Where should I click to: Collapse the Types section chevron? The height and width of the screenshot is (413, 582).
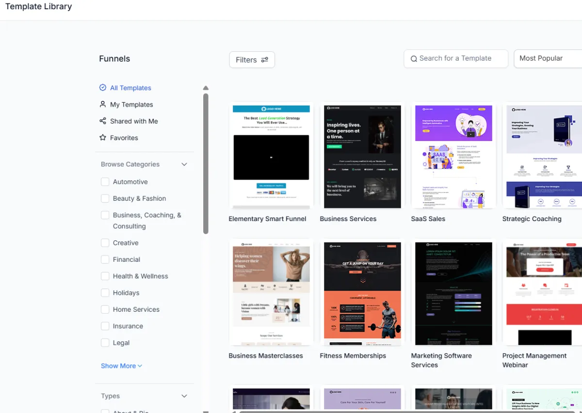(184, 396)
